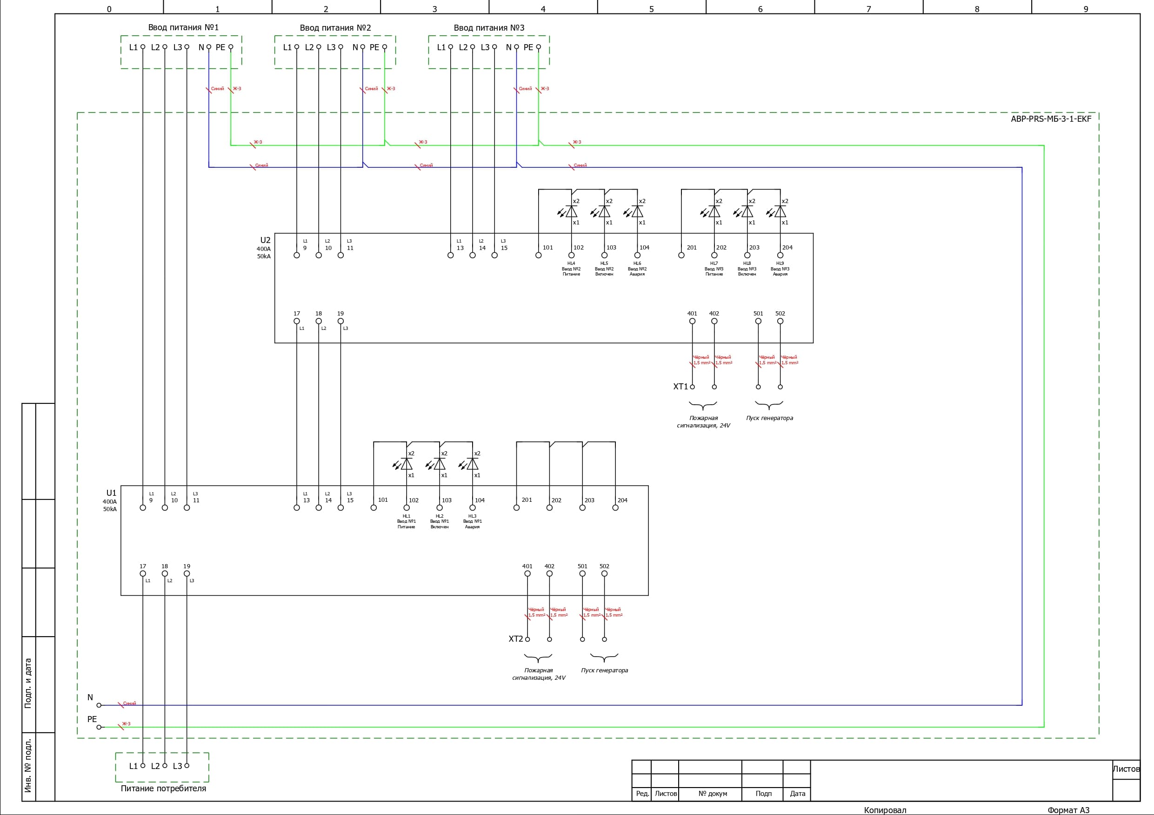
Task: Click the HL9 Ввод №3 Авария LED symbol
Action: coord(780,212)
